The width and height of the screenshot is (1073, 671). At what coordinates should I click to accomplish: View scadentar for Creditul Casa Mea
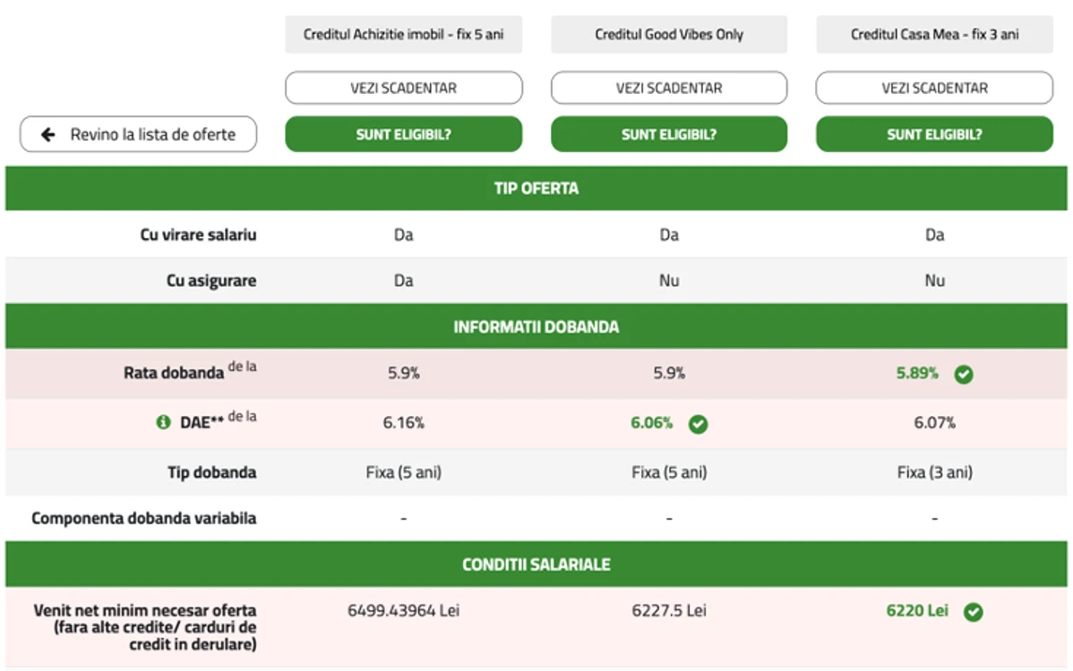934,88
